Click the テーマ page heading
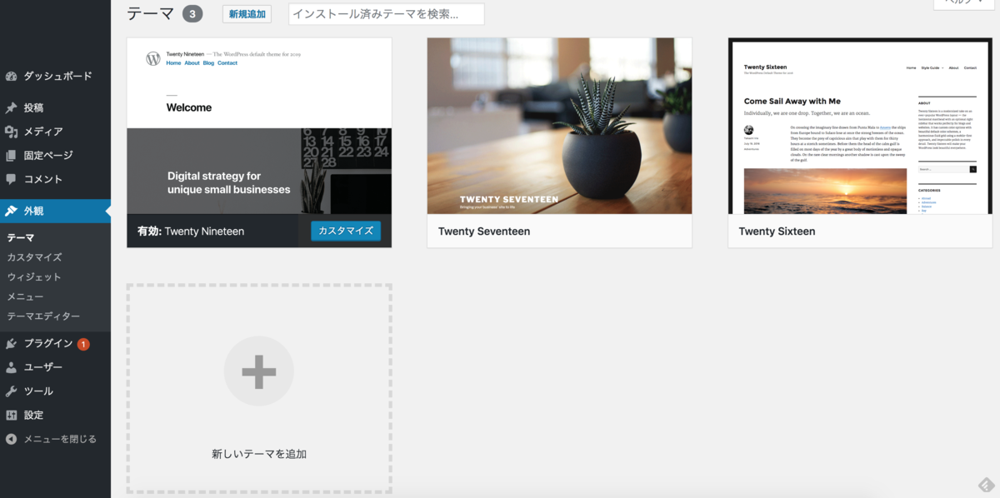Viewport: 1000px width, 498px height. pyautogui.click(x=151, y=14)
